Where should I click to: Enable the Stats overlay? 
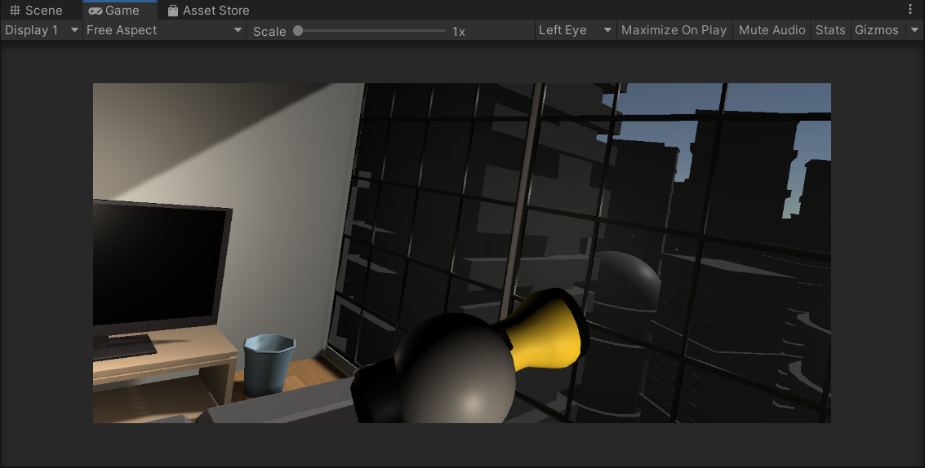(x=830, y=30)
